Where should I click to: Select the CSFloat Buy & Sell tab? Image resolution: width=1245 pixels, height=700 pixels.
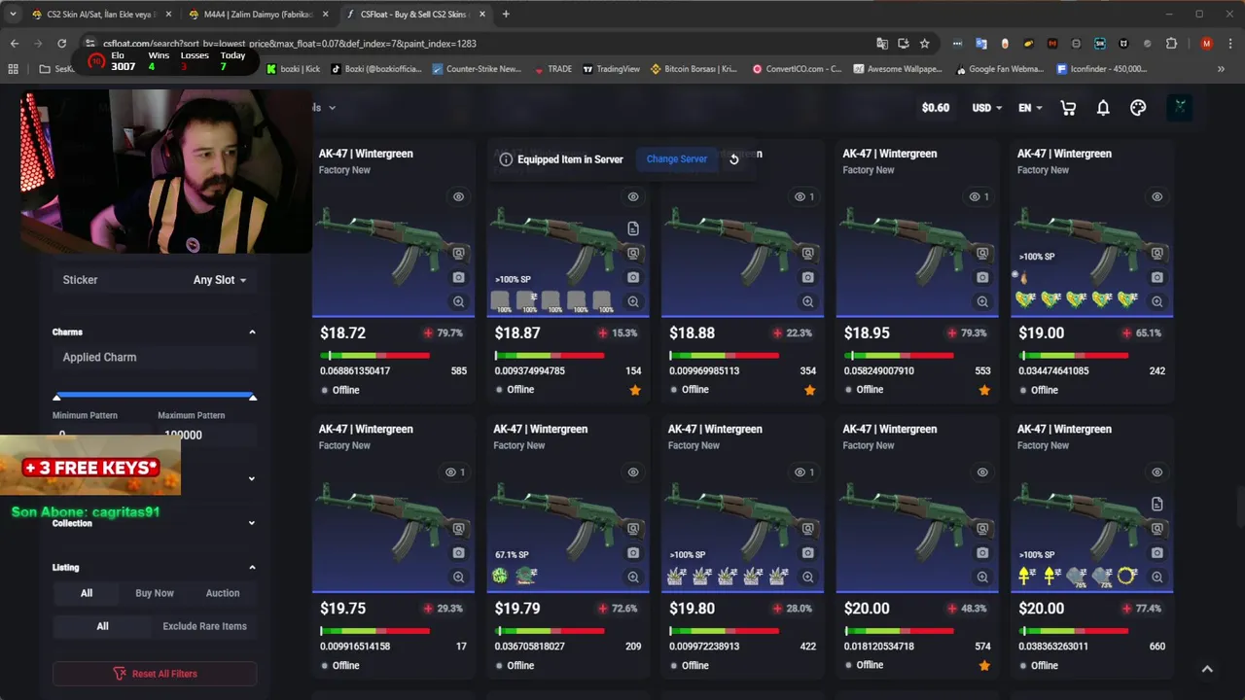(x=415, y=15)
